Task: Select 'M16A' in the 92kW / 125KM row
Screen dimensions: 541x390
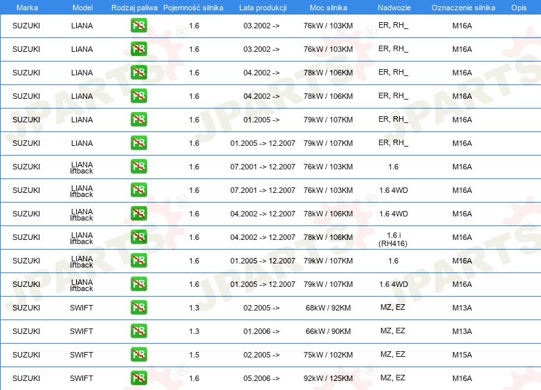Action: pyautogui.click(x=462, y=378)
